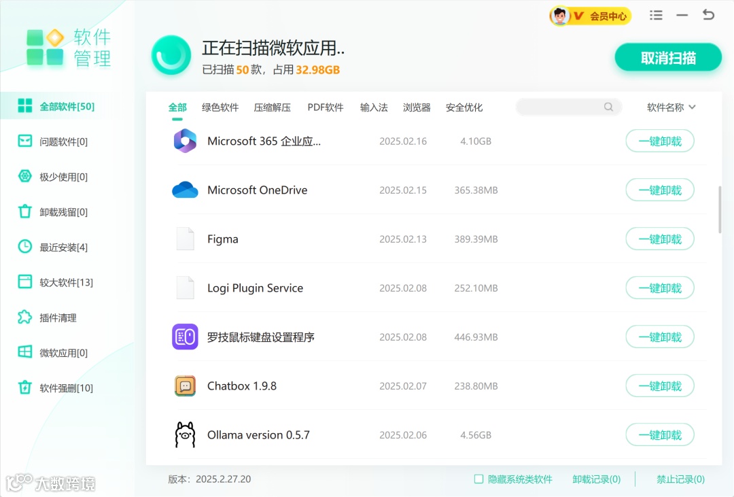Image resolution: width=734 pixels, height=497 pixels.
Task: Focus the software search input field
Action: point(568,107)
